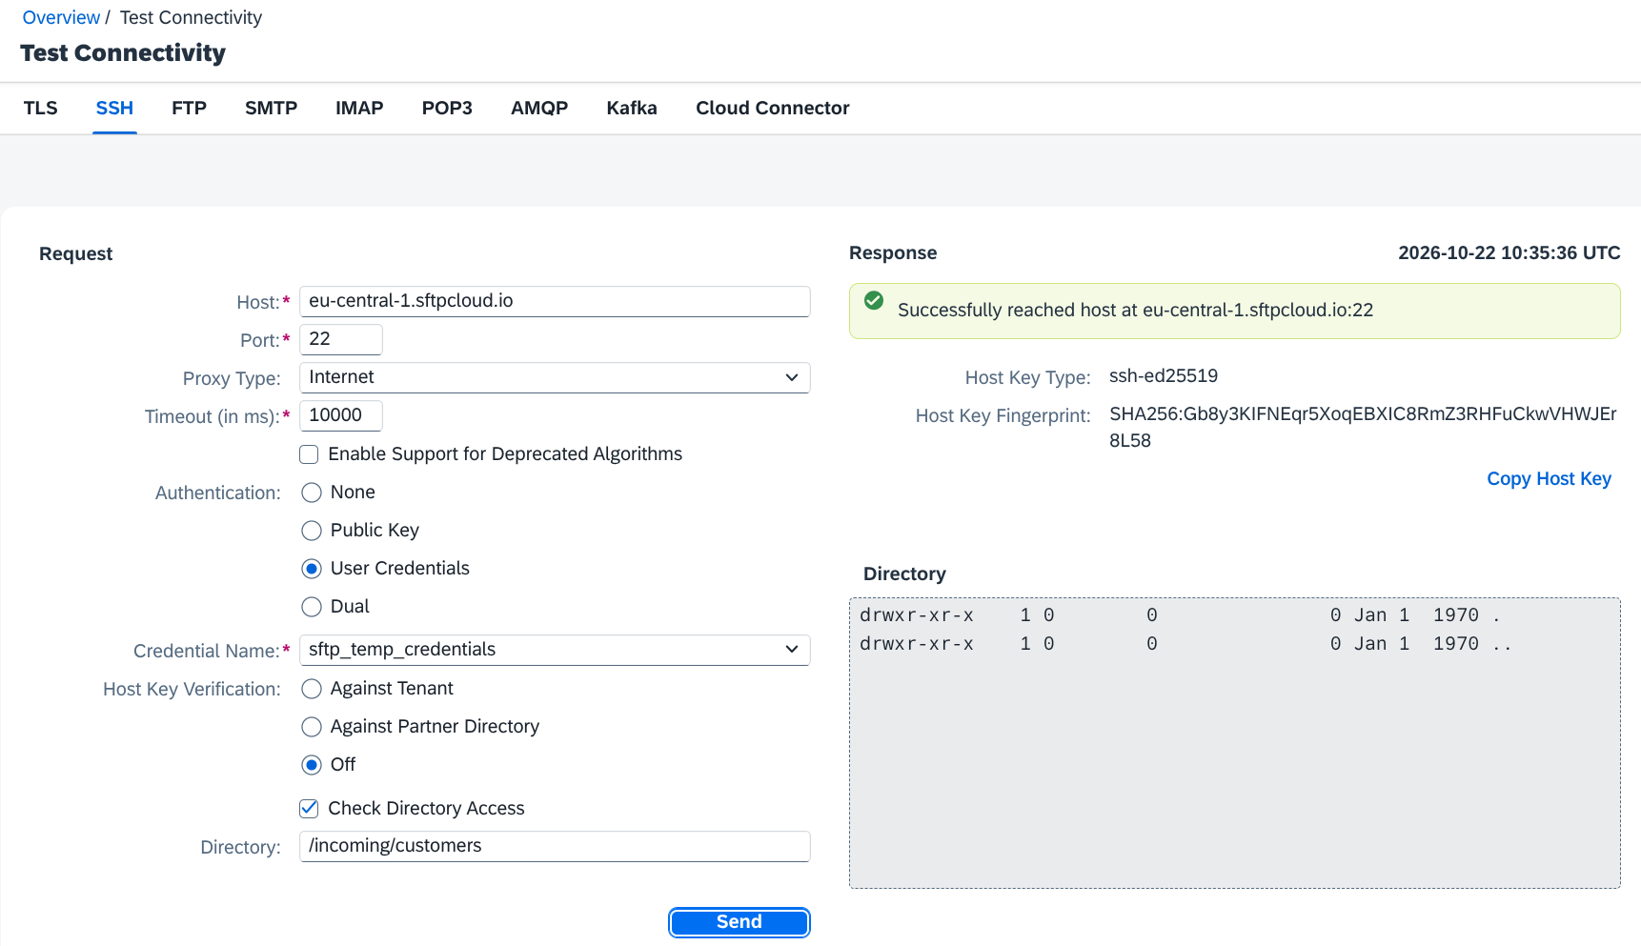This screenshot has width=1641, height=946.
Task: Uncheck the Check Directory Access checkbox
Action: (309, 809)
